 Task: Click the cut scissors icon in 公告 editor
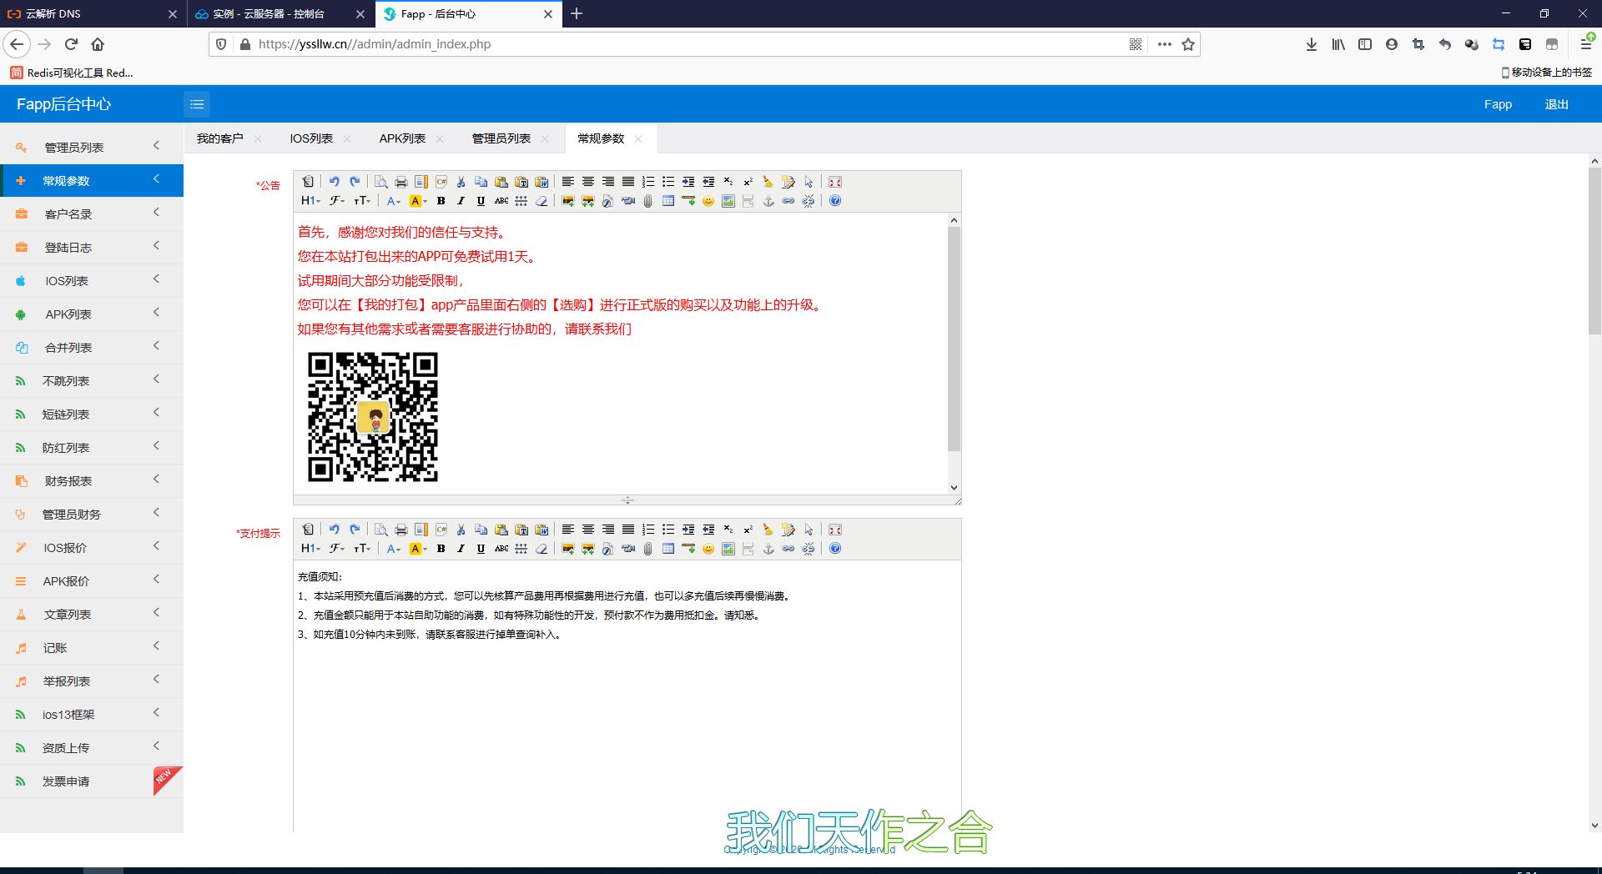pyautogui.click(x=461, y=182)
